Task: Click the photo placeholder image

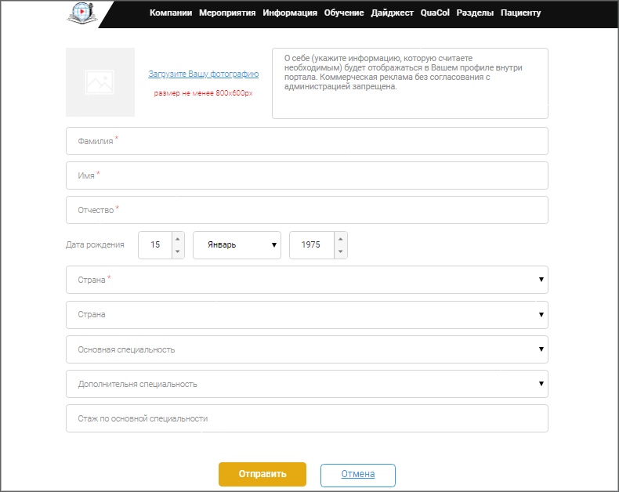Action: [x=100, y=82]
